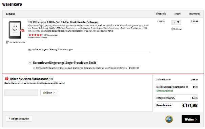
Task: Add item via 'Auf die Wunschliste' link
Action: (x=17, y=42)
